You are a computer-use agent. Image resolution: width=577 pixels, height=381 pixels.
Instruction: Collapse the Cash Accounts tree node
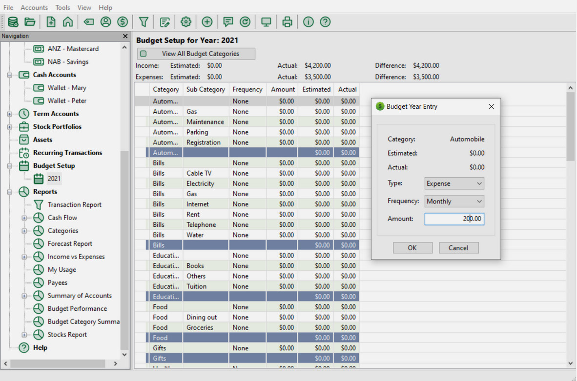tap(10, 75)
